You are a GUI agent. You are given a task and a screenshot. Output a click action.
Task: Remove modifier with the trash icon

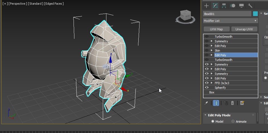tap(232, 103)
